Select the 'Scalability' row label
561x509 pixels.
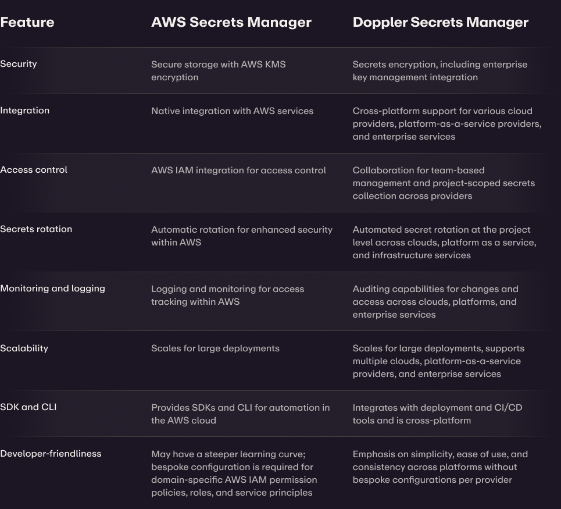point(24,348)
